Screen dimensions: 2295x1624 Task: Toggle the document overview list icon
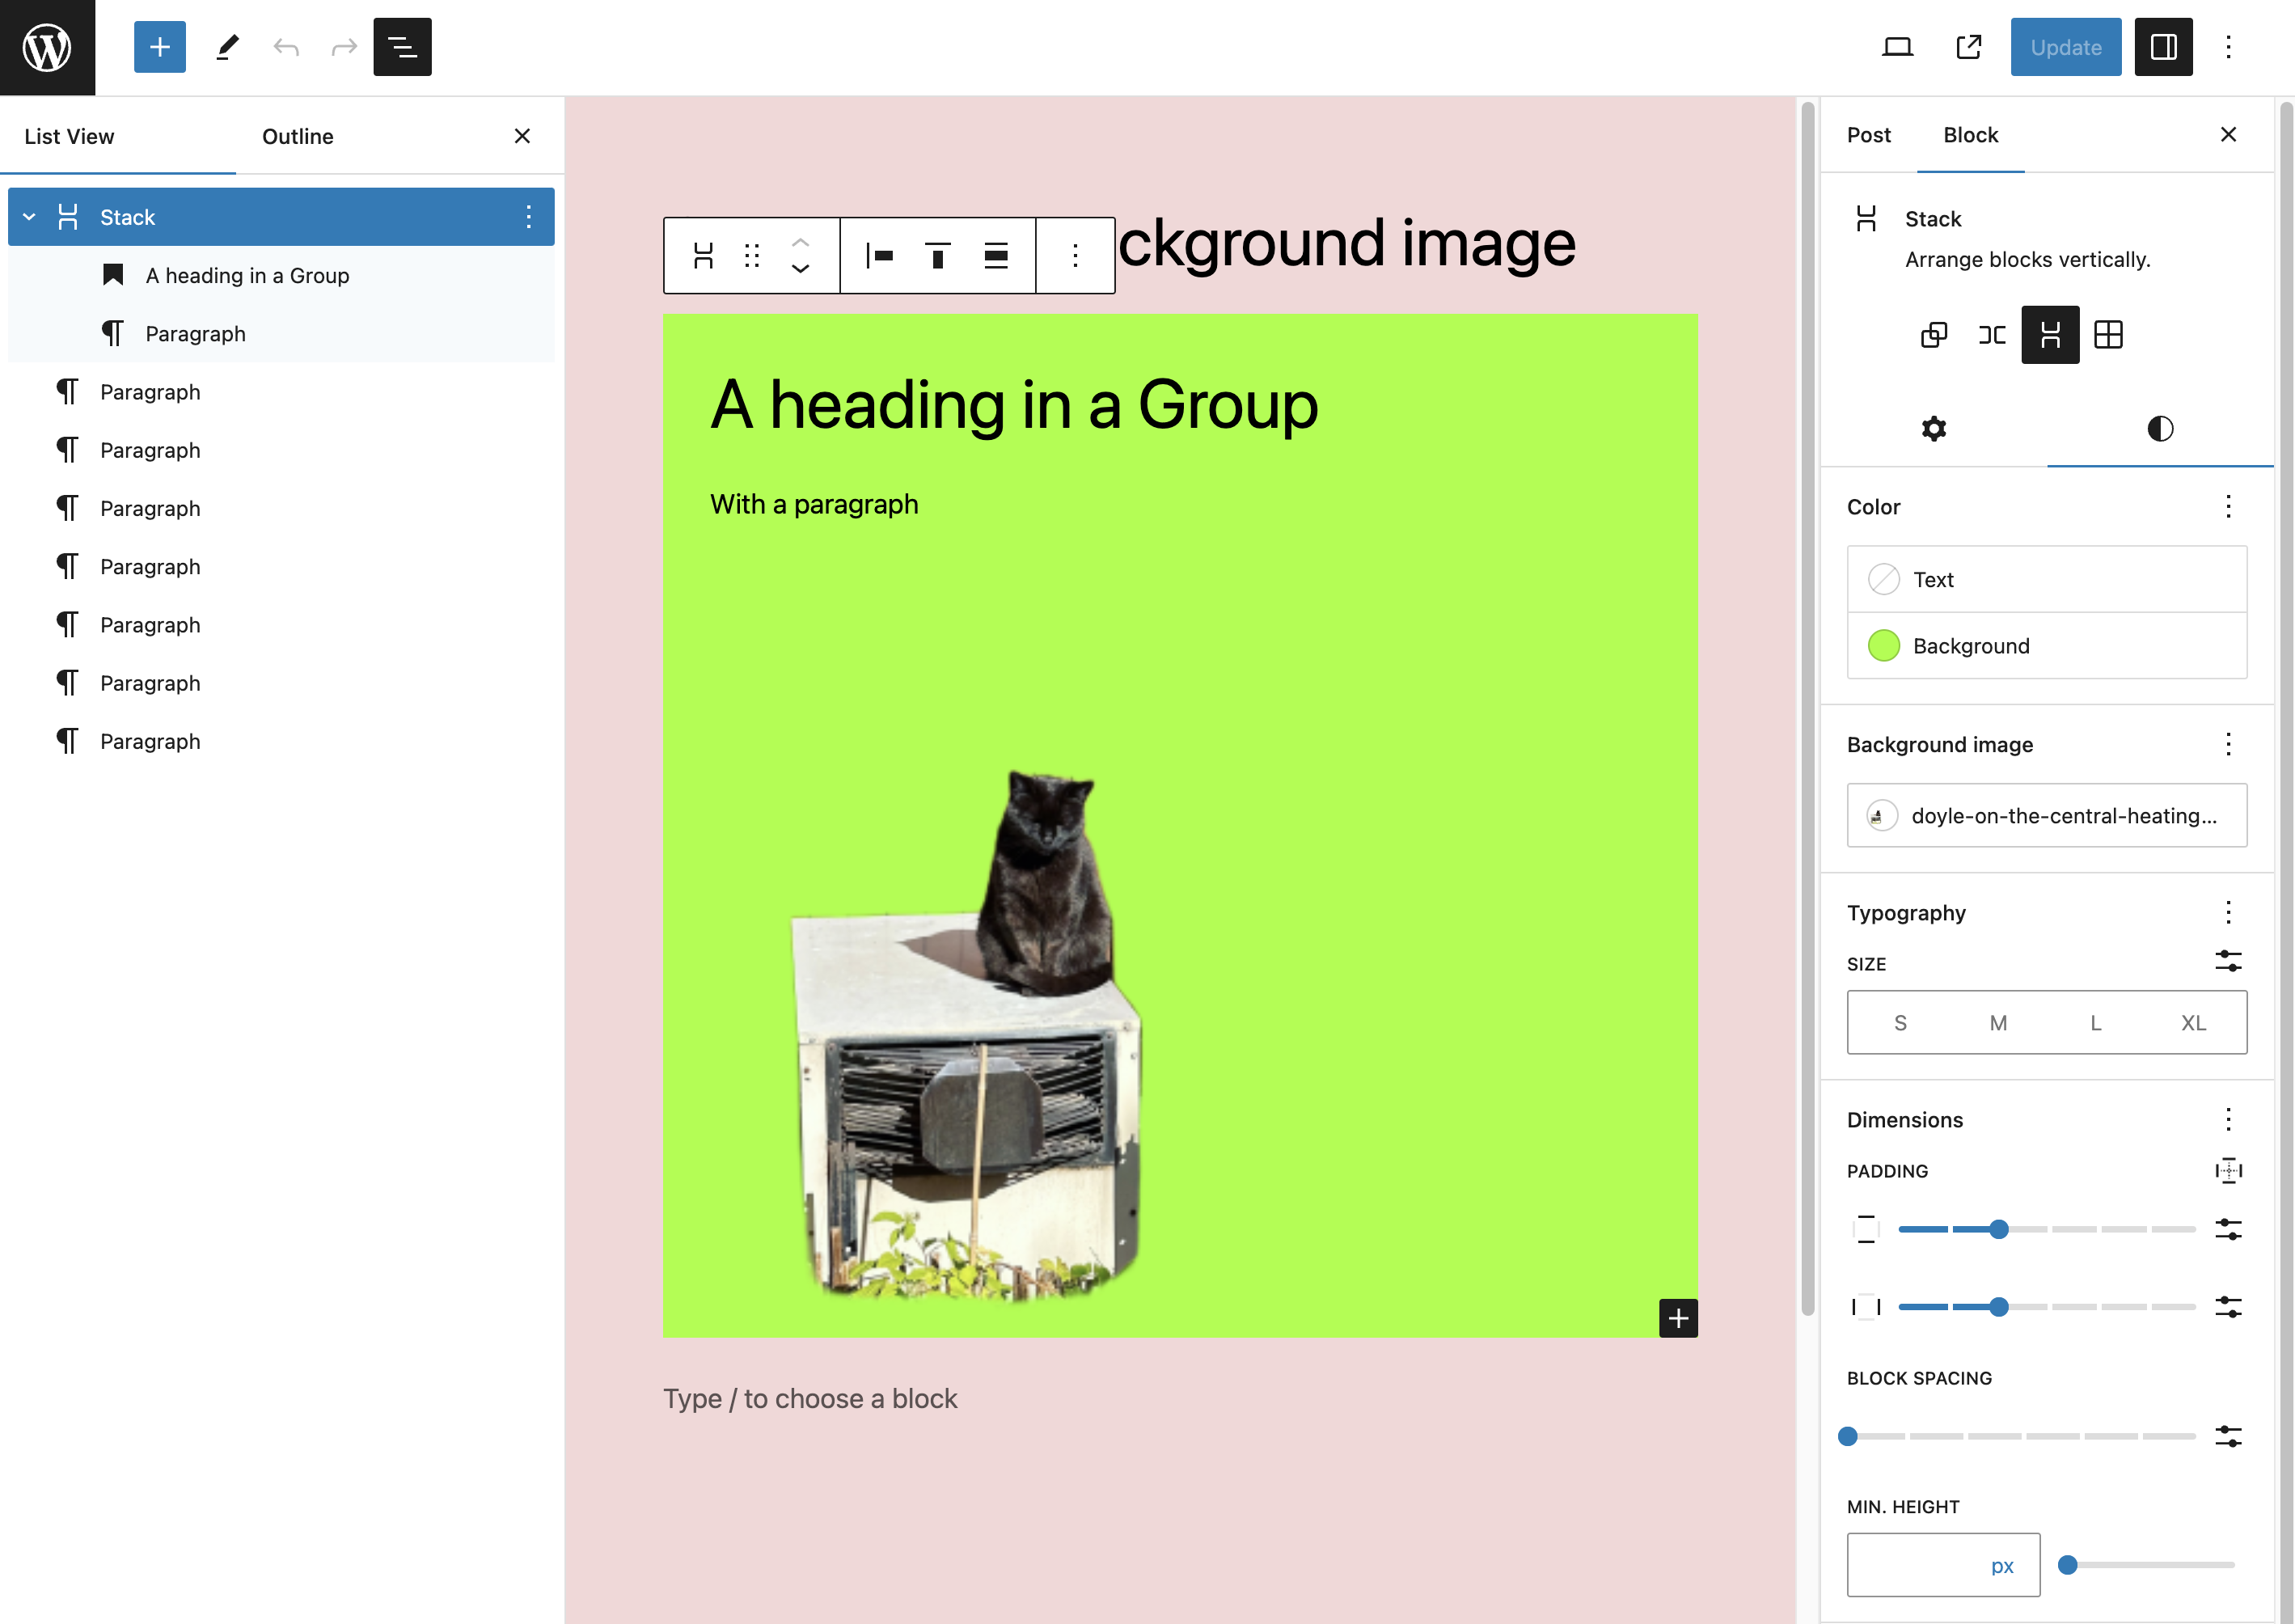(x=402, y=47)
